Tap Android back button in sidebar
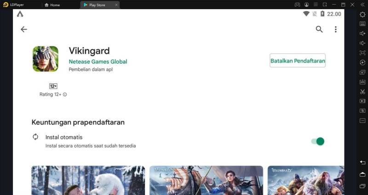This screenshot has height=195, width=368. pos(362,162)
